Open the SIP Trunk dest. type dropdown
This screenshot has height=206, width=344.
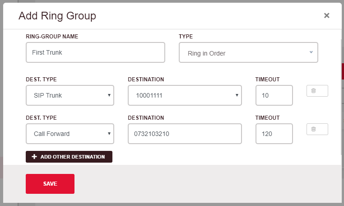point(70,95)
